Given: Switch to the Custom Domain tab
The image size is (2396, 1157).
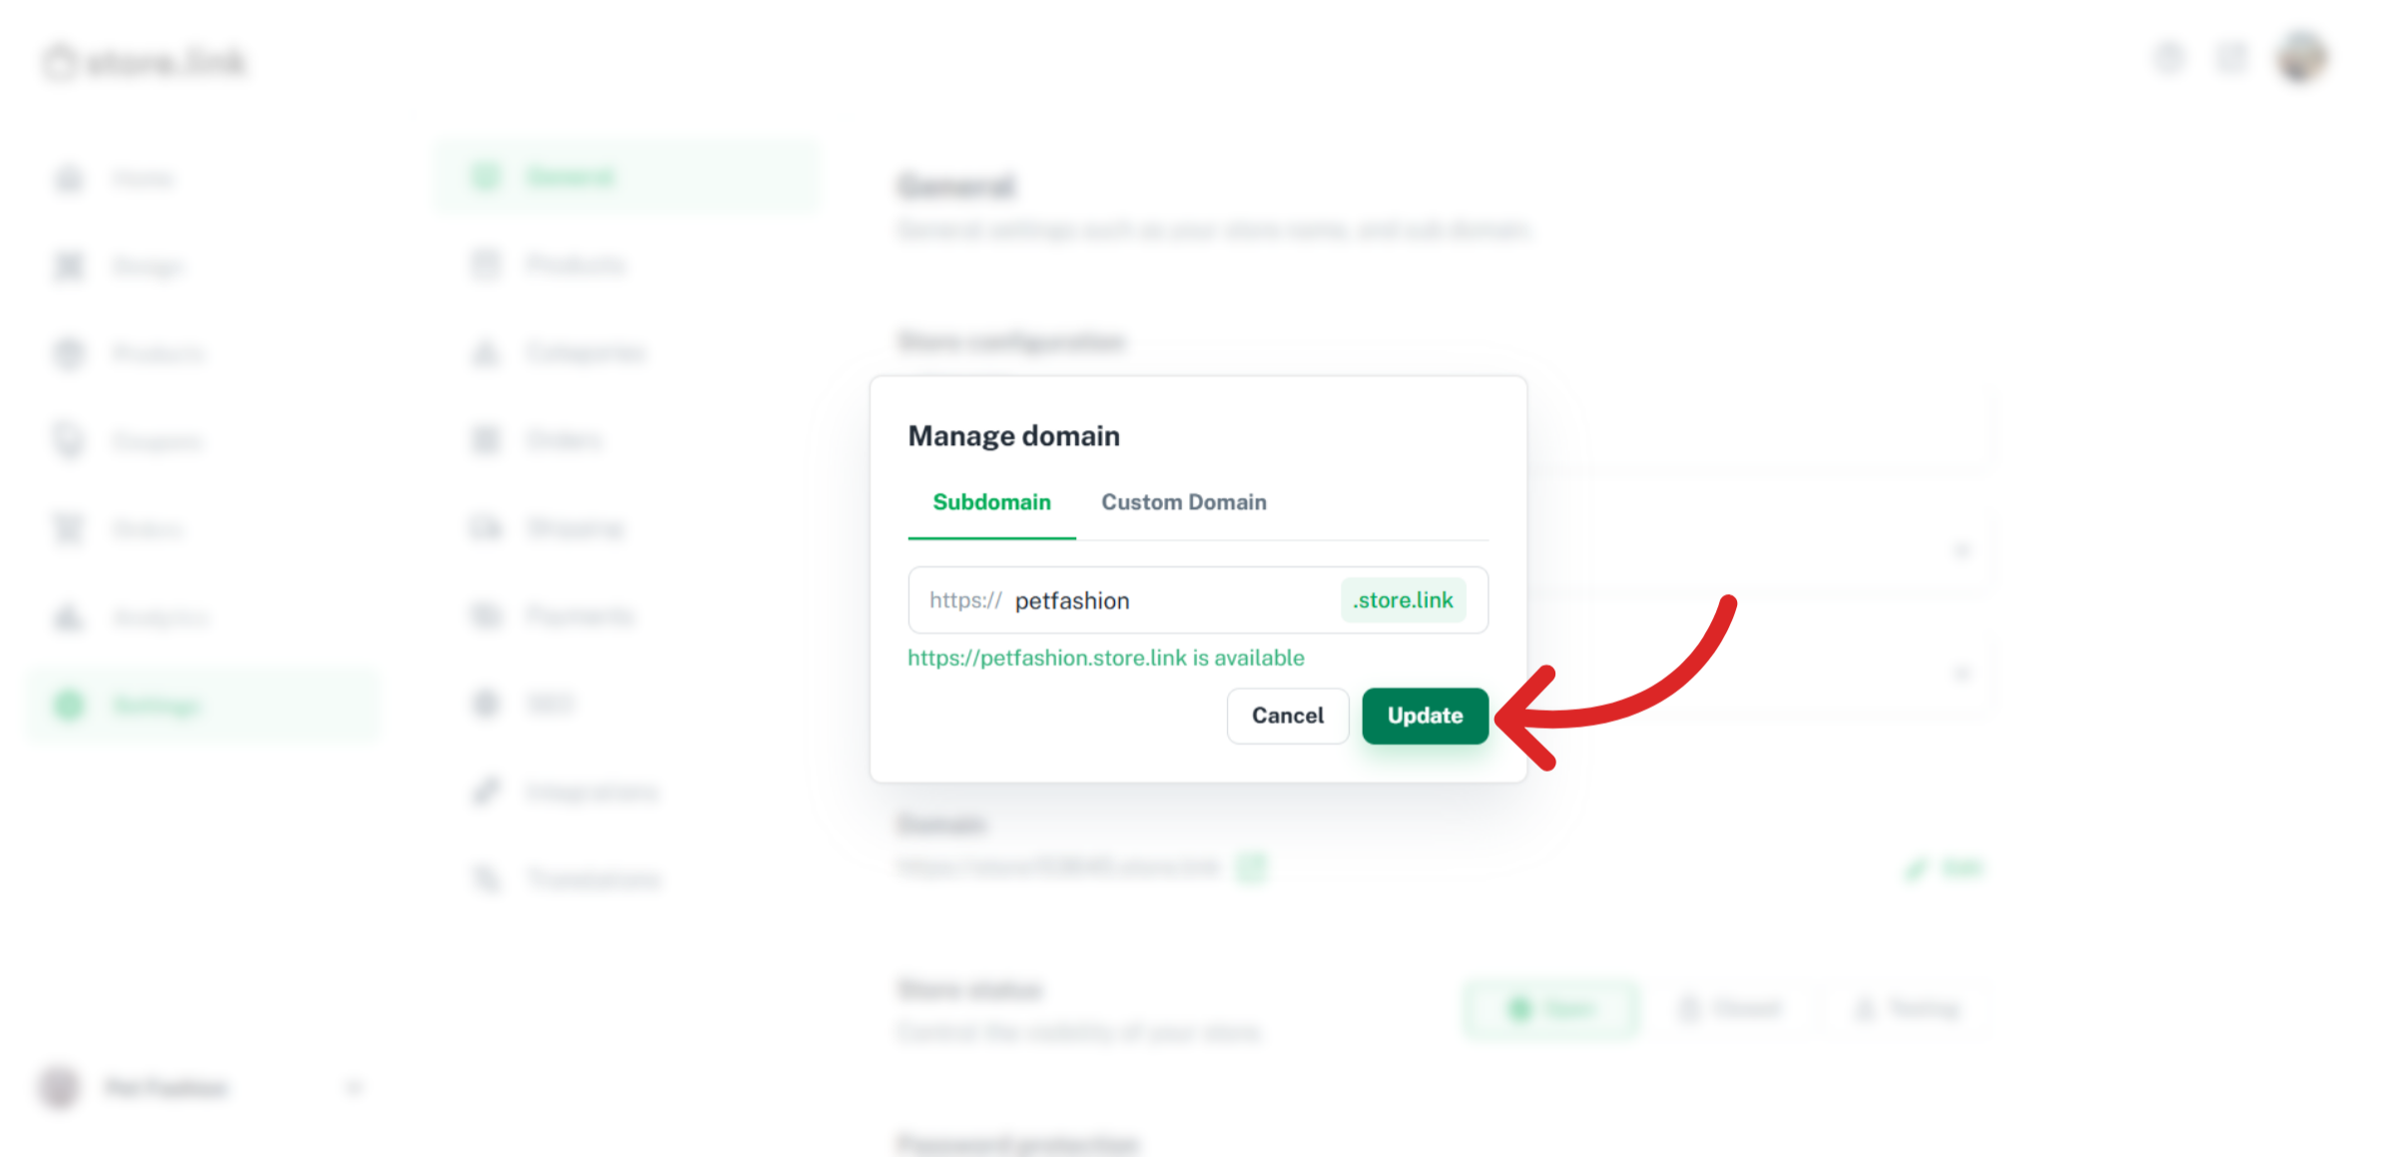Looking at the screenshot, I should 1183,502.
